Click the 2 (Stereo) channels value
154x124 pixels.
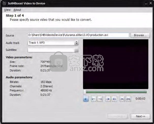click(x=47, y=86)
